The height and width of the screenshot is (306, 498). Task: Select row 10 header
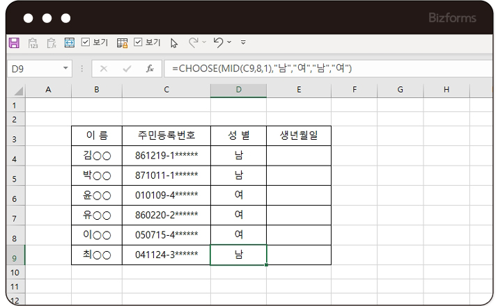coord(15,273)
